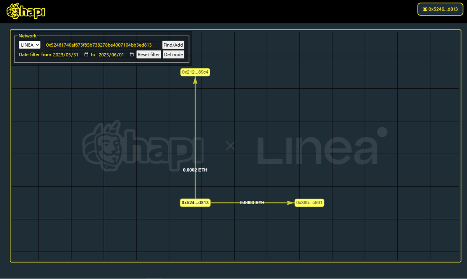This screenshot has height=279, width=467.
Task: Click the Del node button
Action: (174, 55)
